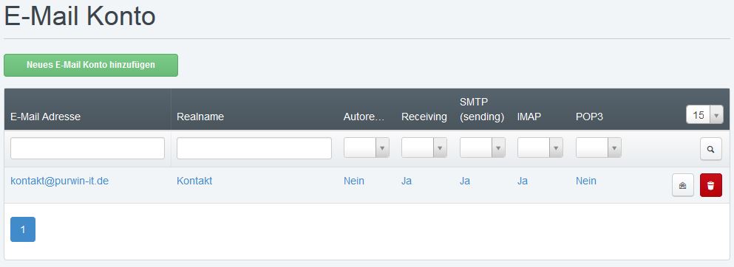Viewport: 734px width, 267px height.
Task: Open the SMTP sending filter dropdown
Action: point(483,148)
